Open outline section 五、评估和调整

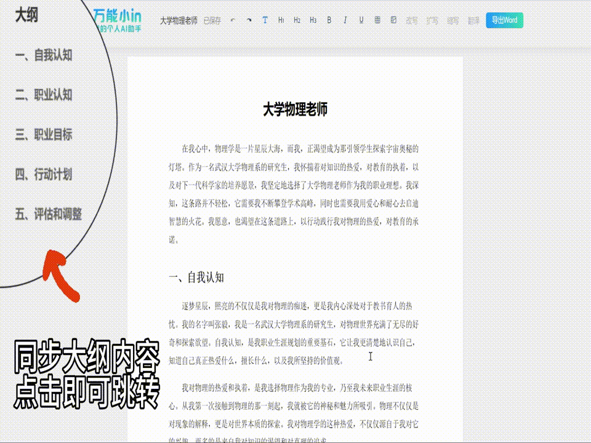pyautogui.click(x=49, y=214)
